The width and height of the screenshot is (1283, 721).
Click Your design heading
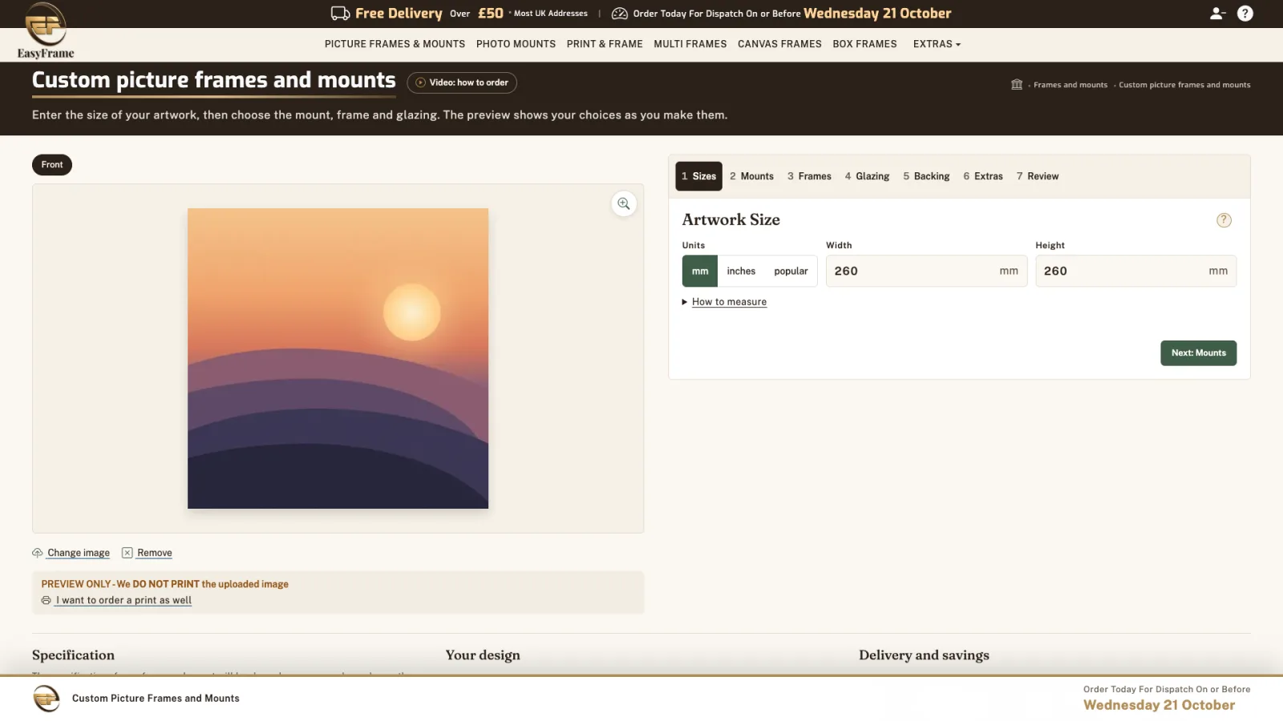483,655
